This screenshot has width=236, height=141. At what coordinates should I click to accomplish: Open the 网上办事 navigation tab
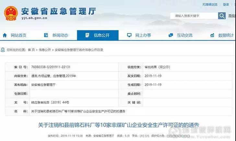tap(143, 35)
